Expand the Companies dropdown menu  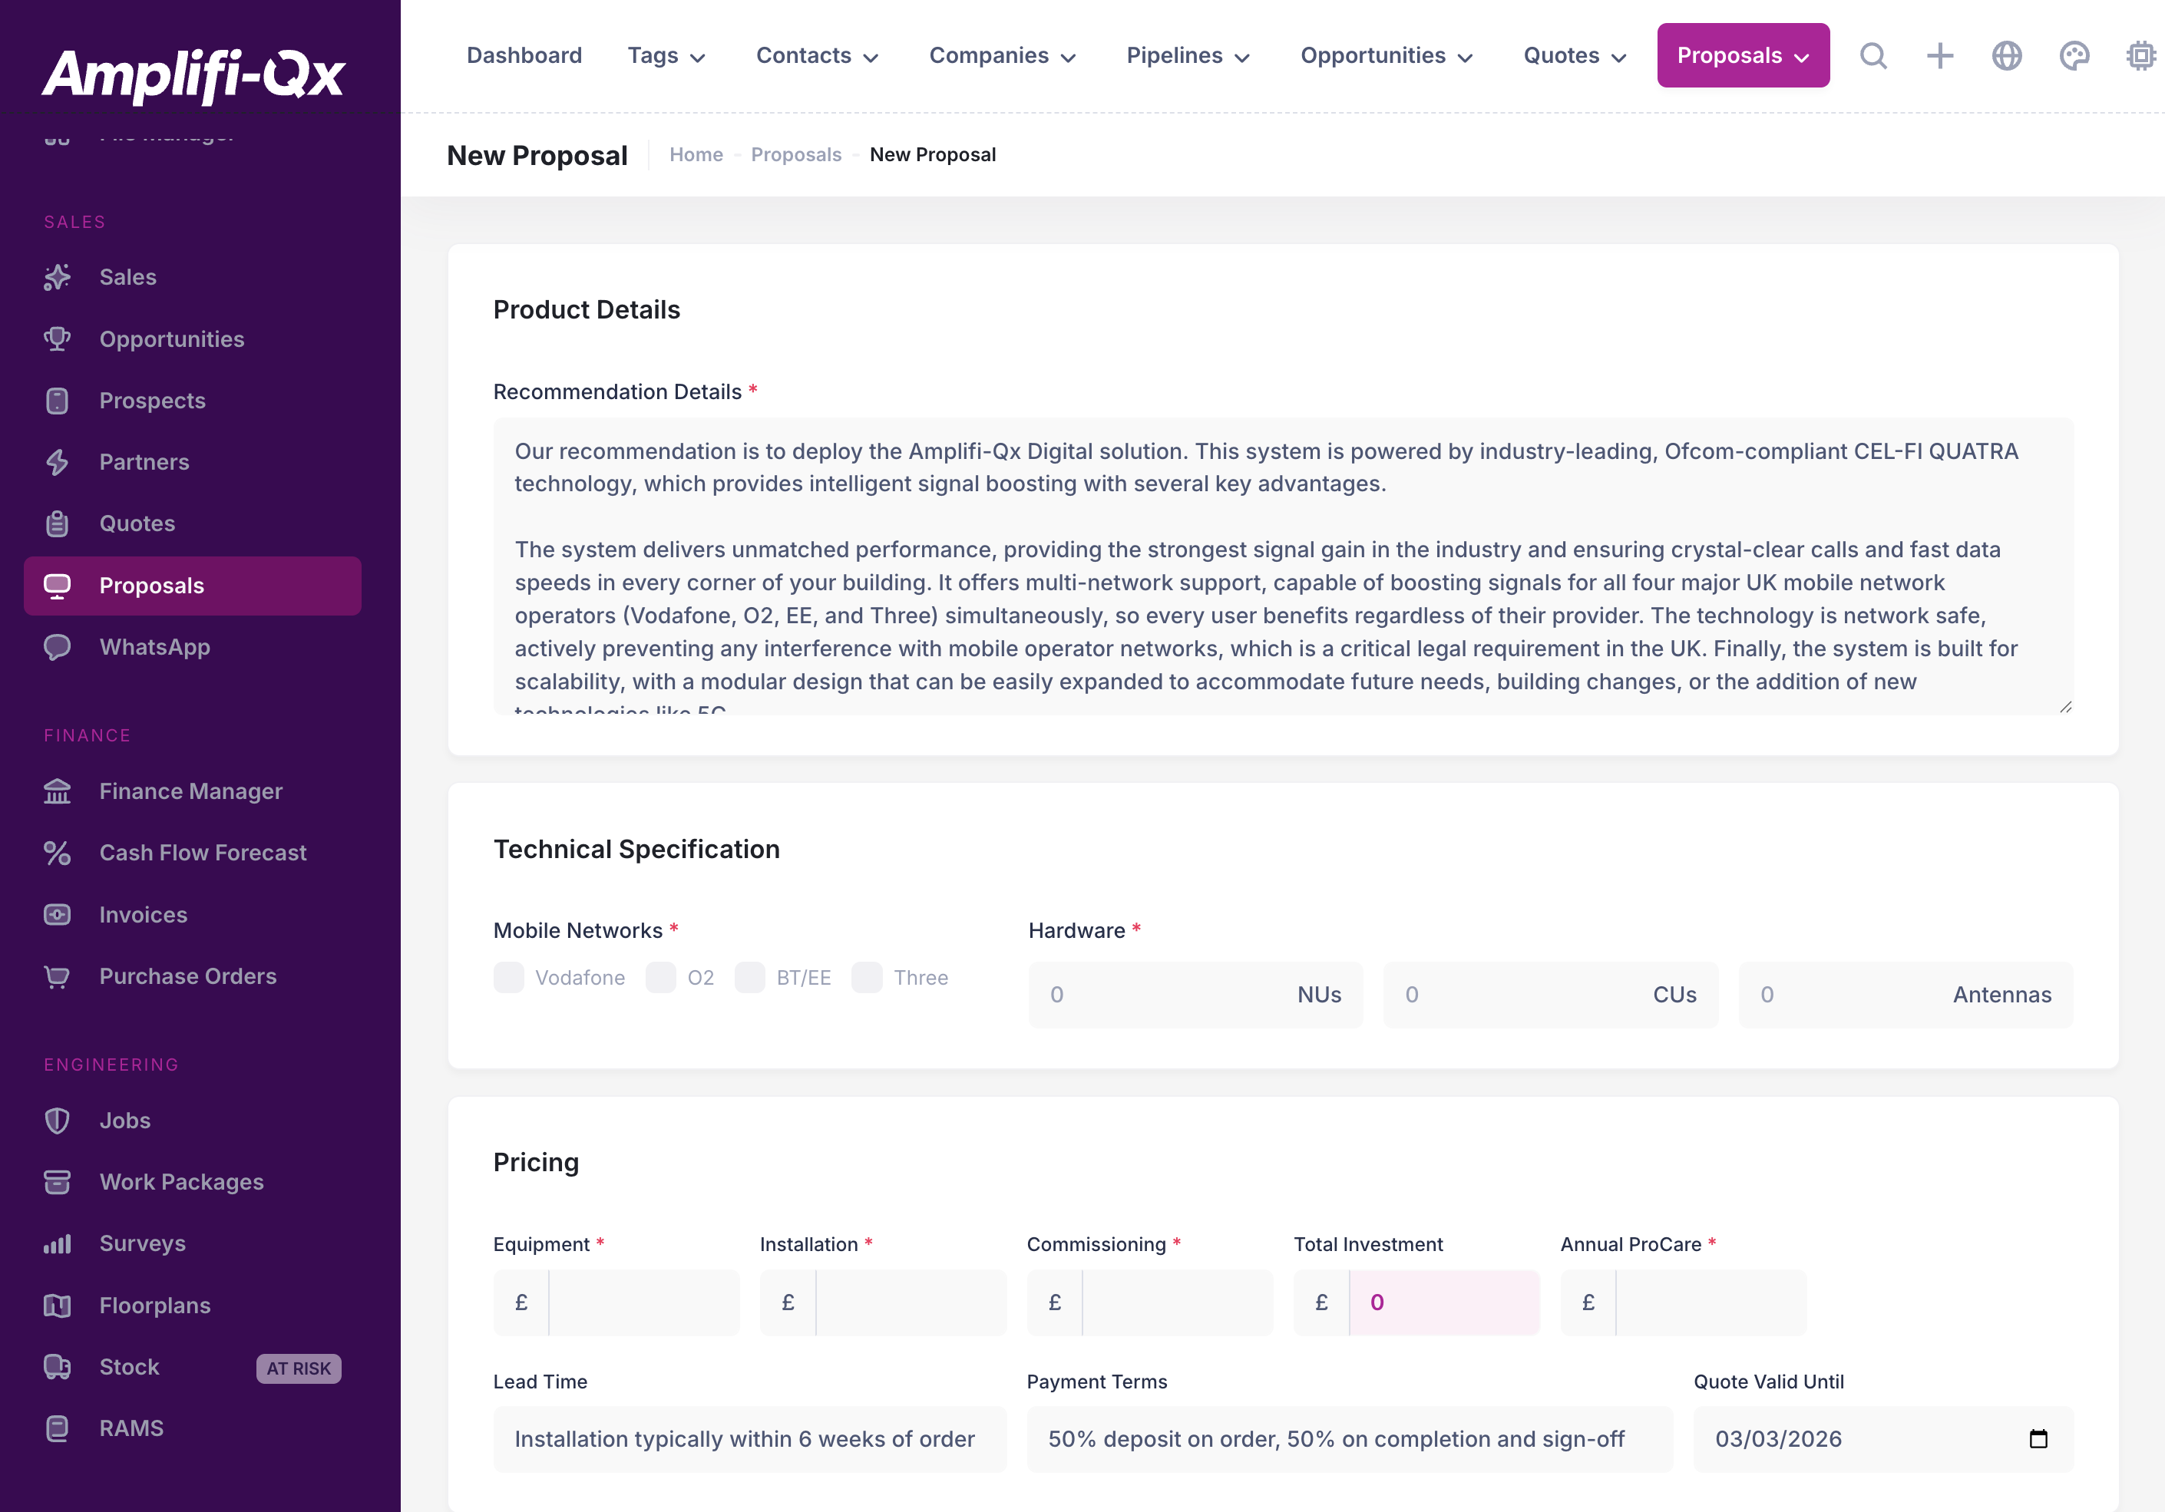point(1001,55)
